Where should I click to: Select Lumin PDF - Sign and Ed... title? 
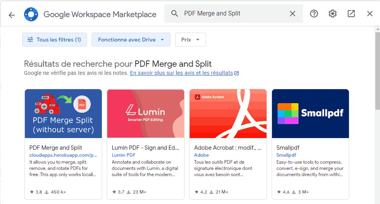tap(145, 148)
